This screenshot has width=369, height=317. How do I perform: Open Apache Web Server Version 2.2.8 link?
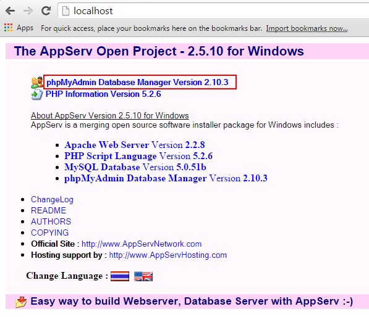click(135, 145)
